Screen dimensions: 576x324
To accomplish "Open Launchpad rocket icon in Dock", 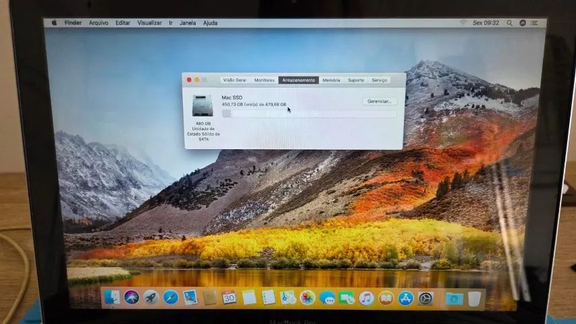I will [x=151, y=298].
